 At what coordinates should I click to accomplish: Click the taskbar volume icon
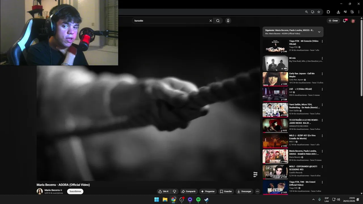pos(338,199)
